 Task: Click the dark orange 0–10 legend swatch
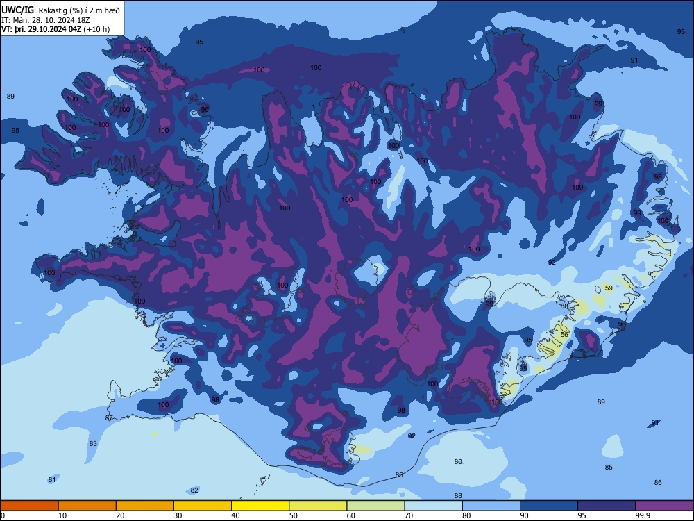pyautogui.click(x=29, y=506)
